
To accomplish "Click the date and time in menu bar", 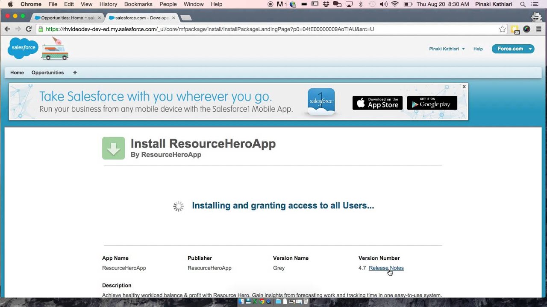I will 442,4.
